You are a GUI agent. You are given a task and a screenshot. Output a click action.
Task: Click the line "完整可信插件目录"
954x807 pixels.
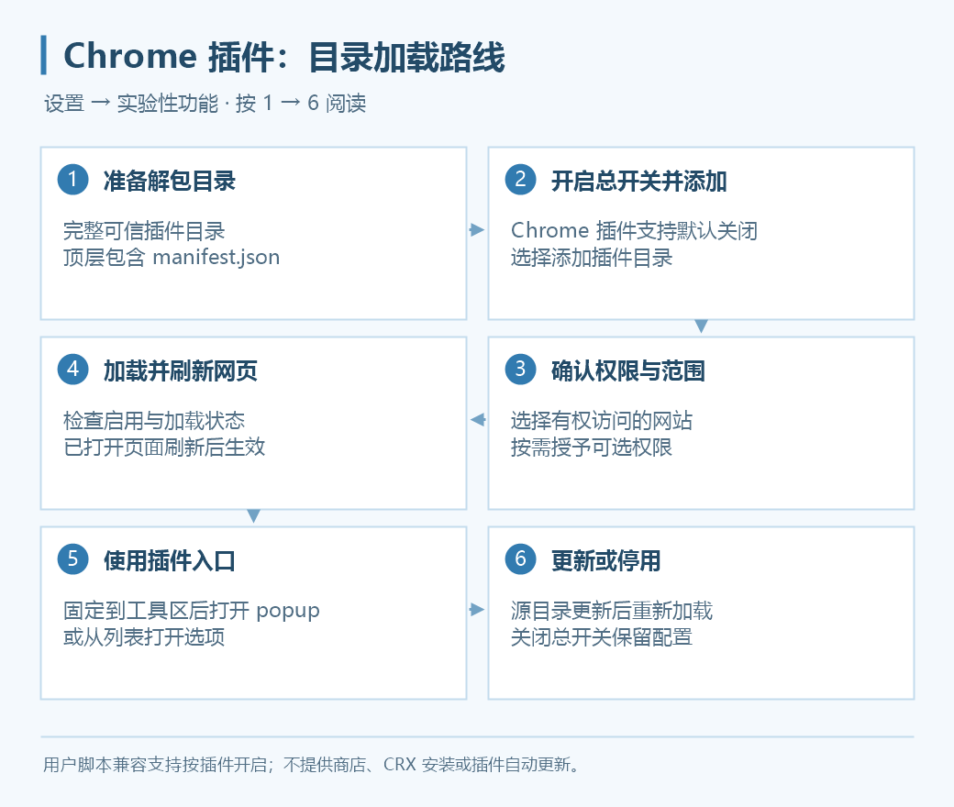[144, 231]
